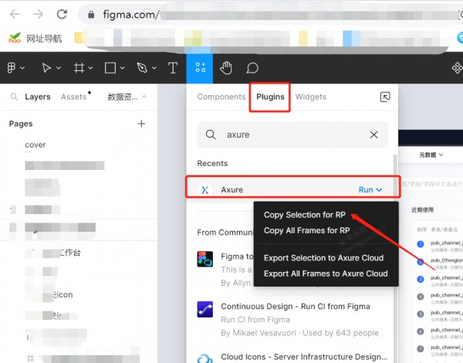Click the Figma to plugin thumbnail icon

[205, 259]
